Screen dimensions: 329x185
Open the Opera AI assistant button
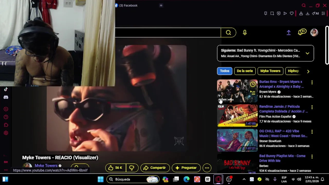tap(315, 13)
